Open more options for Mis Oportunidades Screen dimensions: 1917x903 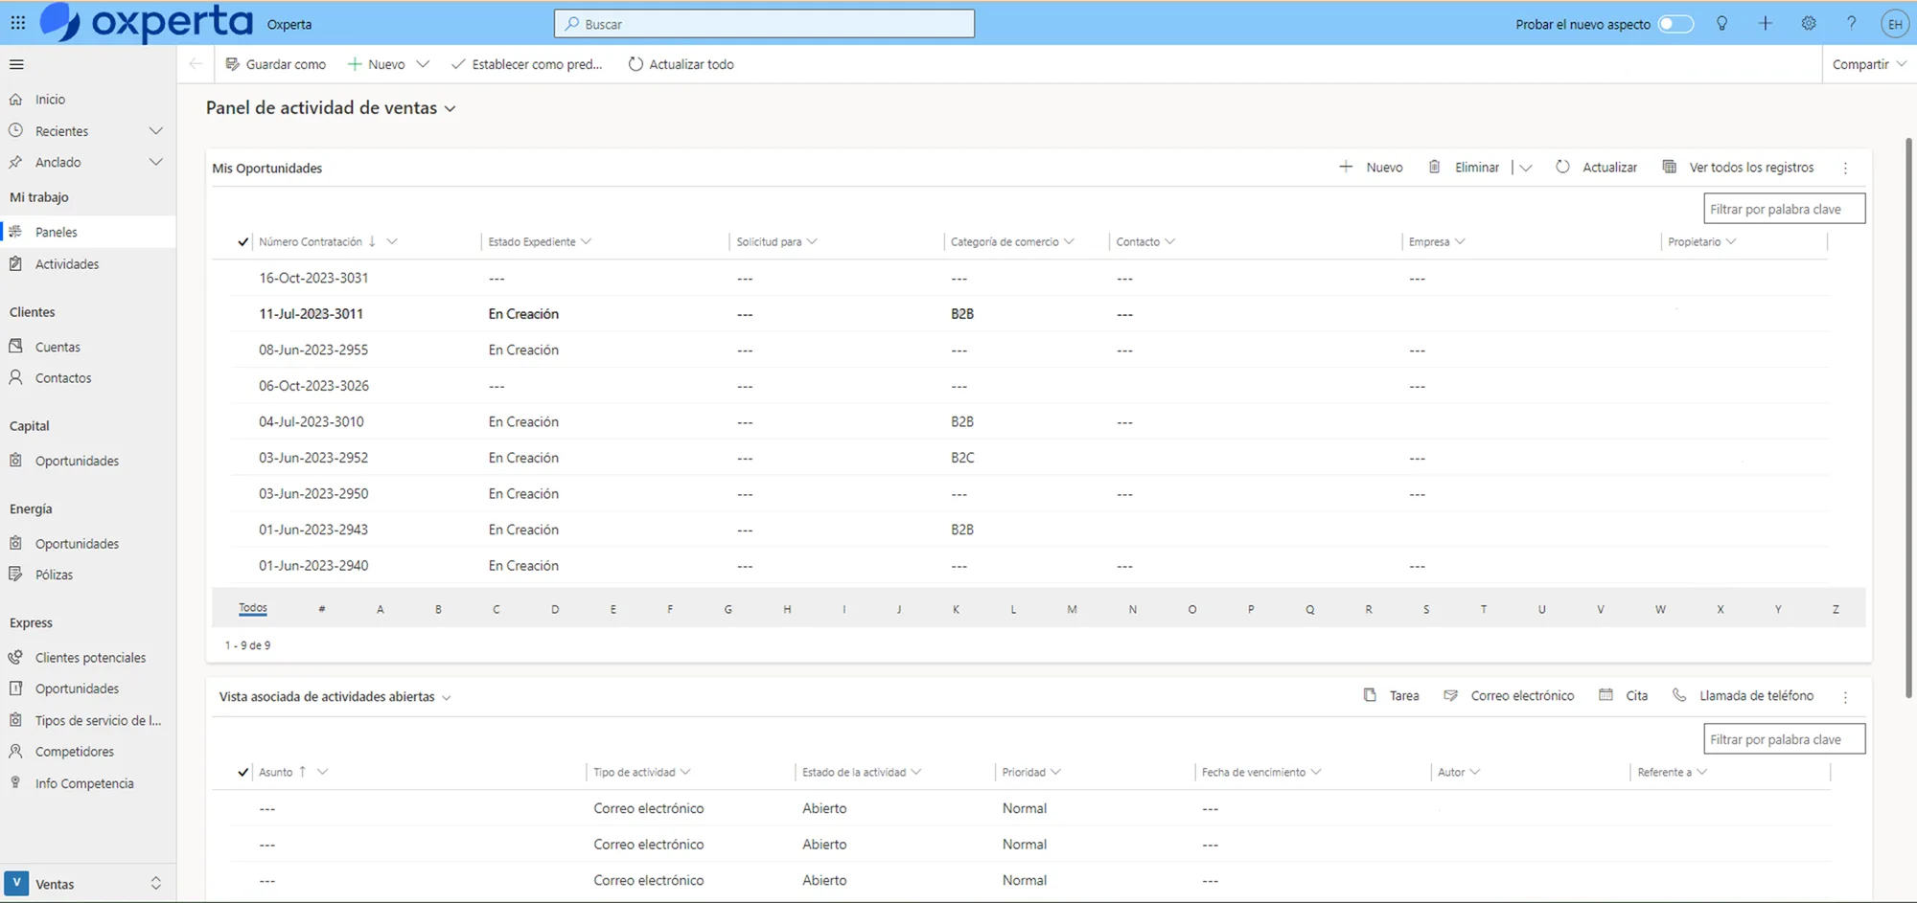[1845, 169]
